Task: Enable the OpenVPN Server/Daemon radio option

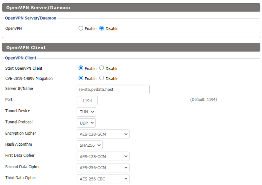Action: [81, 29]
